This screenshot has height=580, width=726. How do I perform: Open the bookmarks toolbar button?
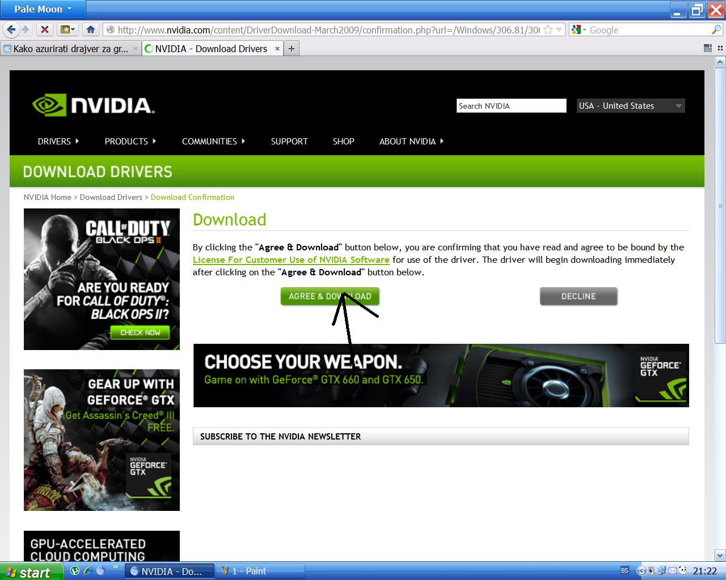coord(67,29)
